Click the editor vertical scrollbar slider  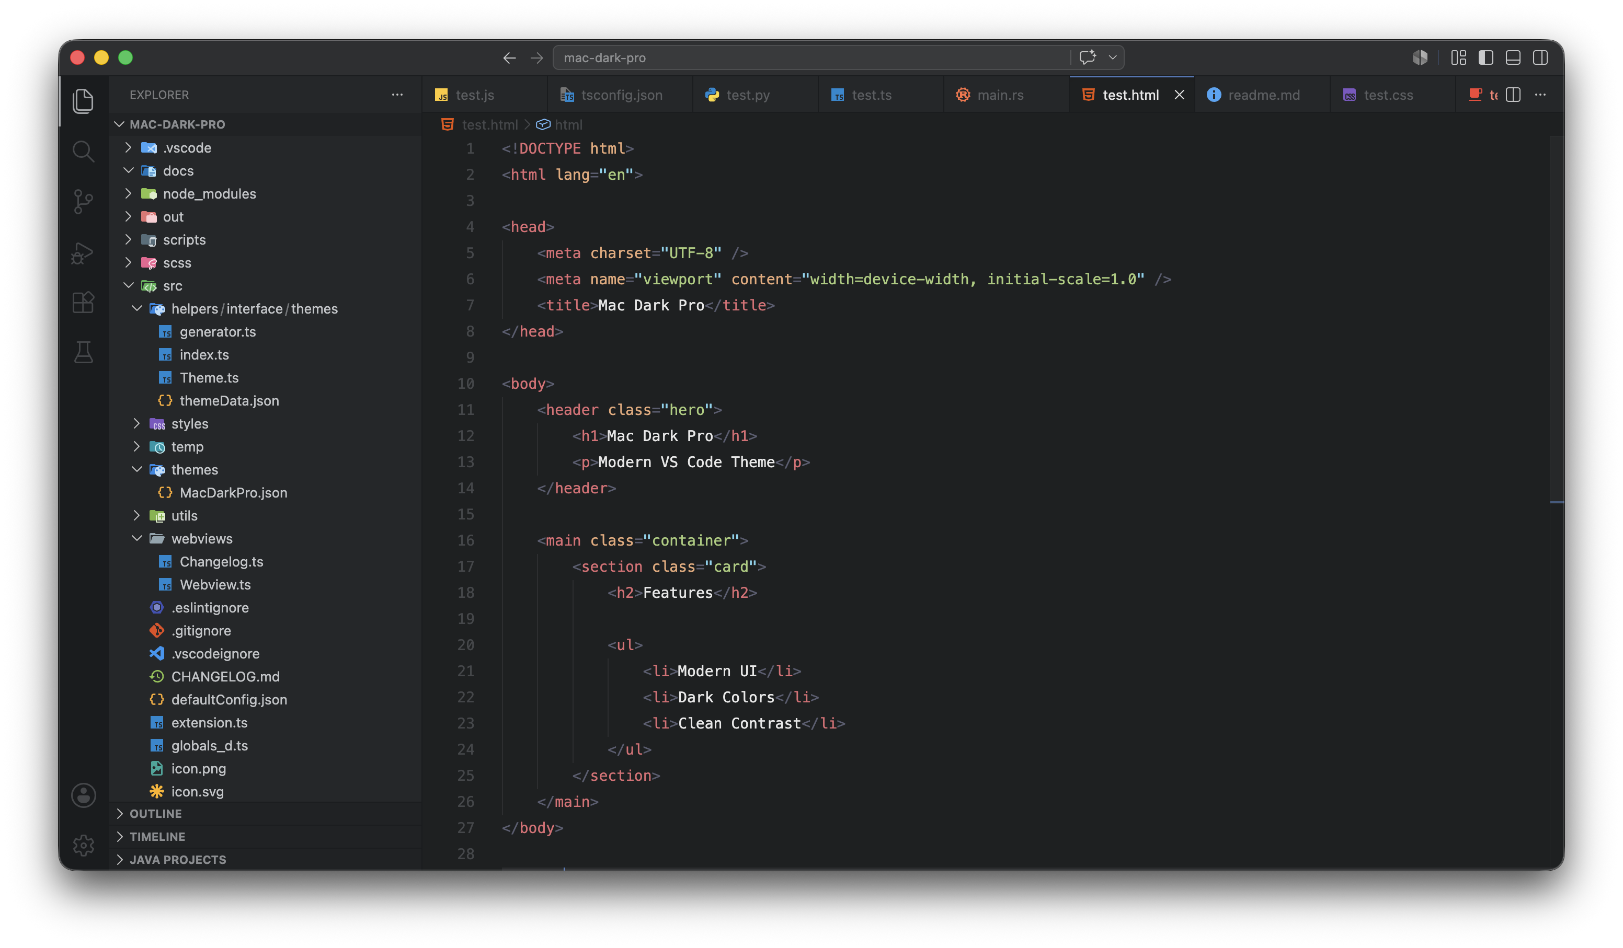point(1556,319)
